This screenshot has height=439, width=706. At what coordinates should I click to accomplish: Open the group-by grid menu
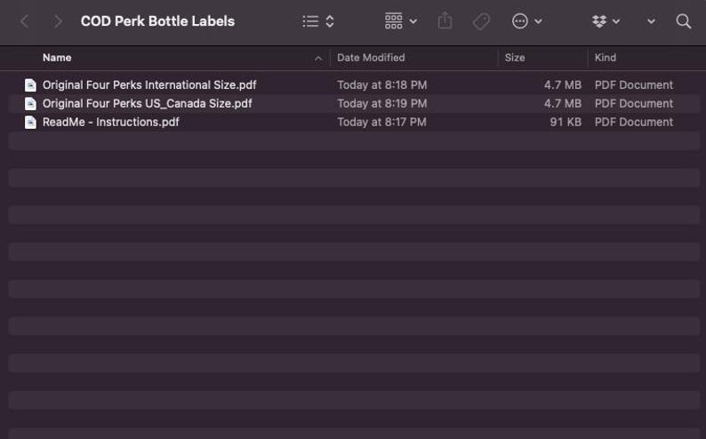[x=401, y=21]
